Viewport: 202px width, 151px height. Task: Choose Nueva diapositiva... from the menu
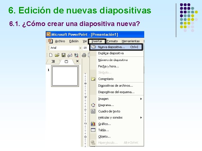pyautogui.click(x=116, y=47)
